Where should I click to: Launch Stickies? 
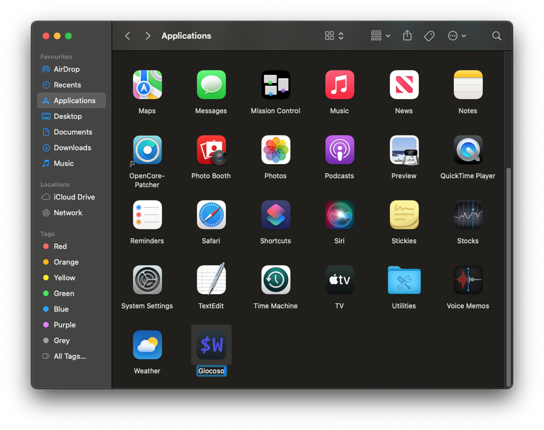pos(404,215)
